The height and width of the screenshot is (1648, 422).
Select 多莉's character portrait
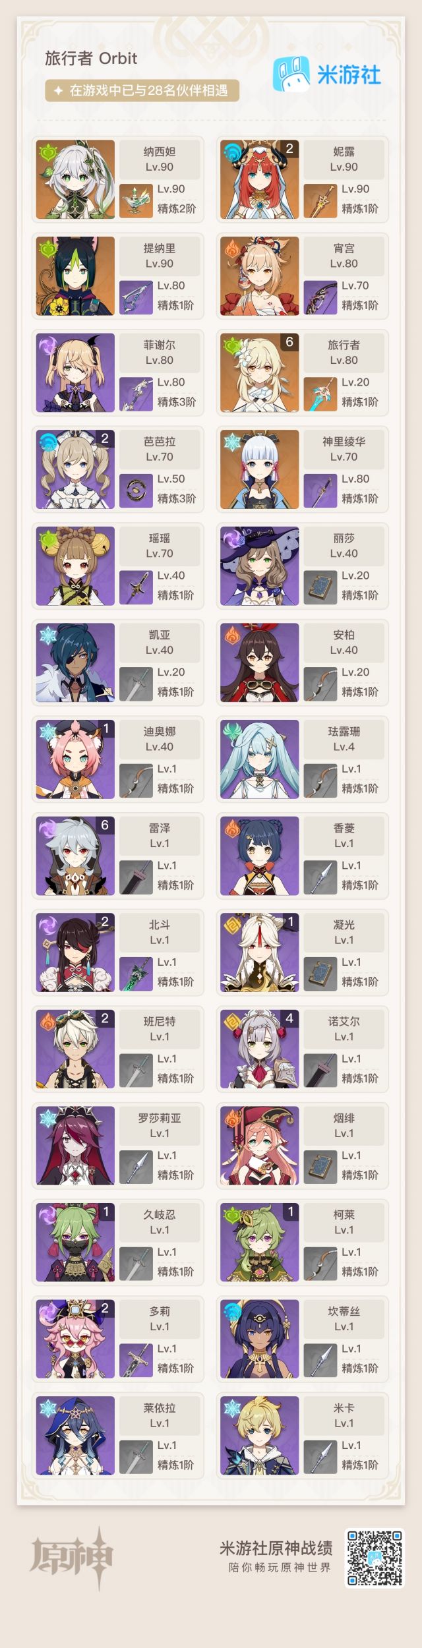75,1339
